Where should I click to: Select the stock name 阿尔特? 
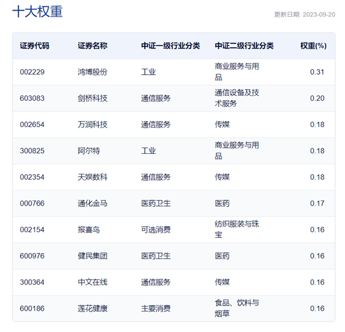pyautogui.click(x=88, y=151)
